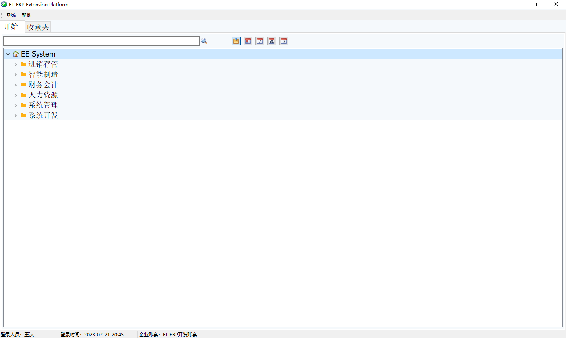
Task: Click the status bar 登录时间 2023-07-21 20:43
Action: coord(92,335)
